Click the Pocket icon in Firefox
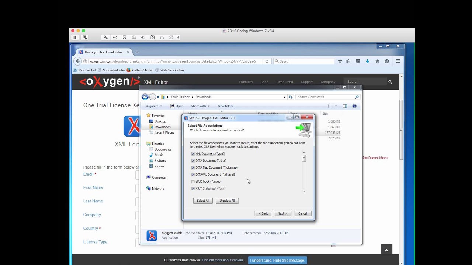Viewport: 472px width, 265px height. tap(358, 61)
